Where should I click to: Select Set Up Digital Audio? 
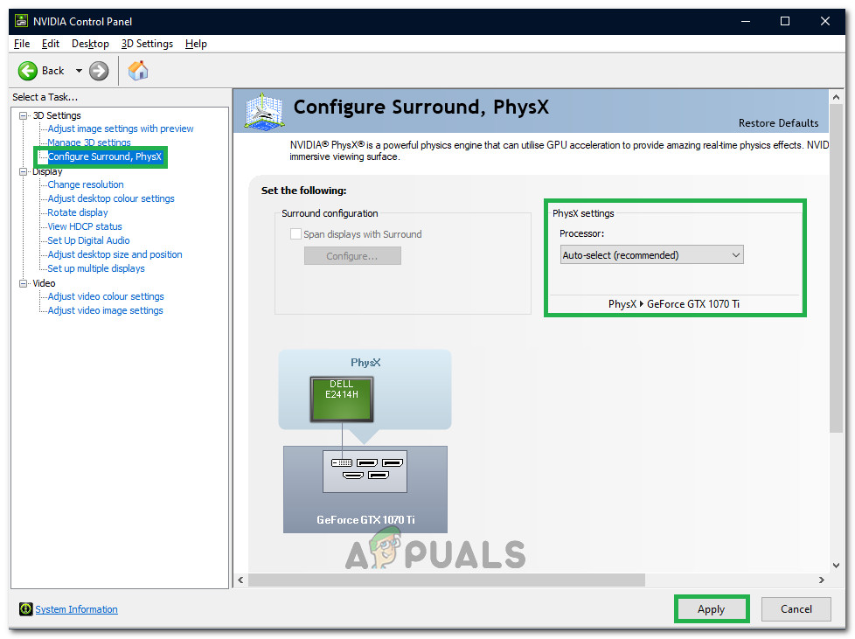[x=88, y=240]
